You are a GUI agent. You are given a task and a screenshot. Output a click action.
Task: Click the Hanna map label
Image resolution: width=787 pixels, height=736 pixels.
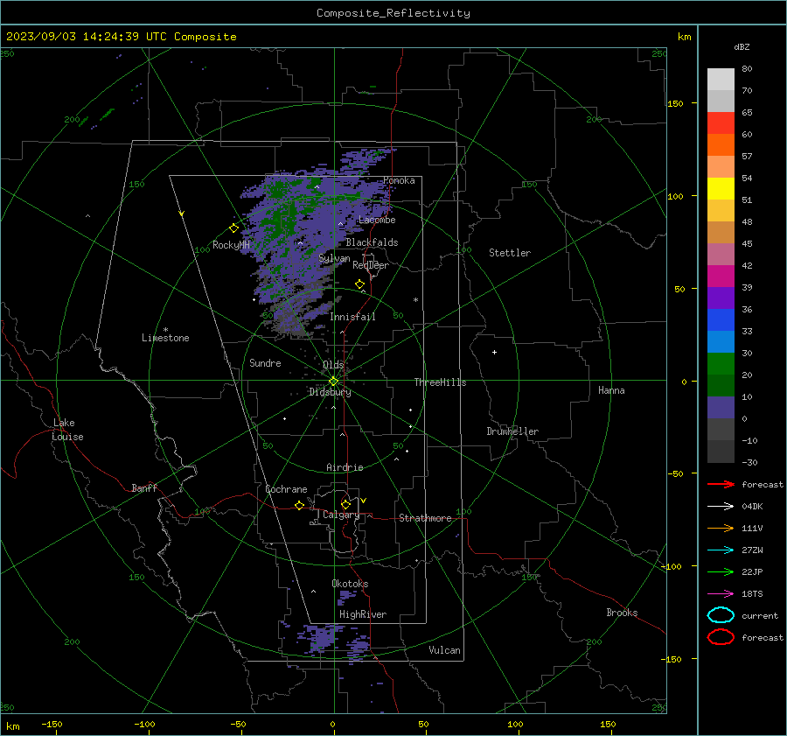point(611,390)
